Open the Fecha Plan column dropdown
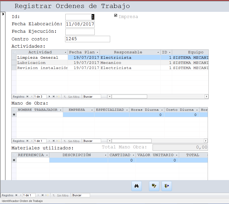This screenshot has width=229, height=204. point(97,52)
